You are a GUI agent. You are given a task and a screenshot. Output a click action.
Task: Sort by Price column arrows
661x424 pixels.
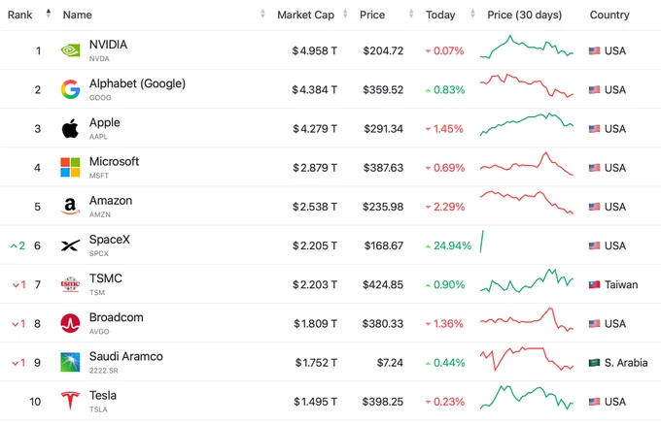tap(411, 14)
